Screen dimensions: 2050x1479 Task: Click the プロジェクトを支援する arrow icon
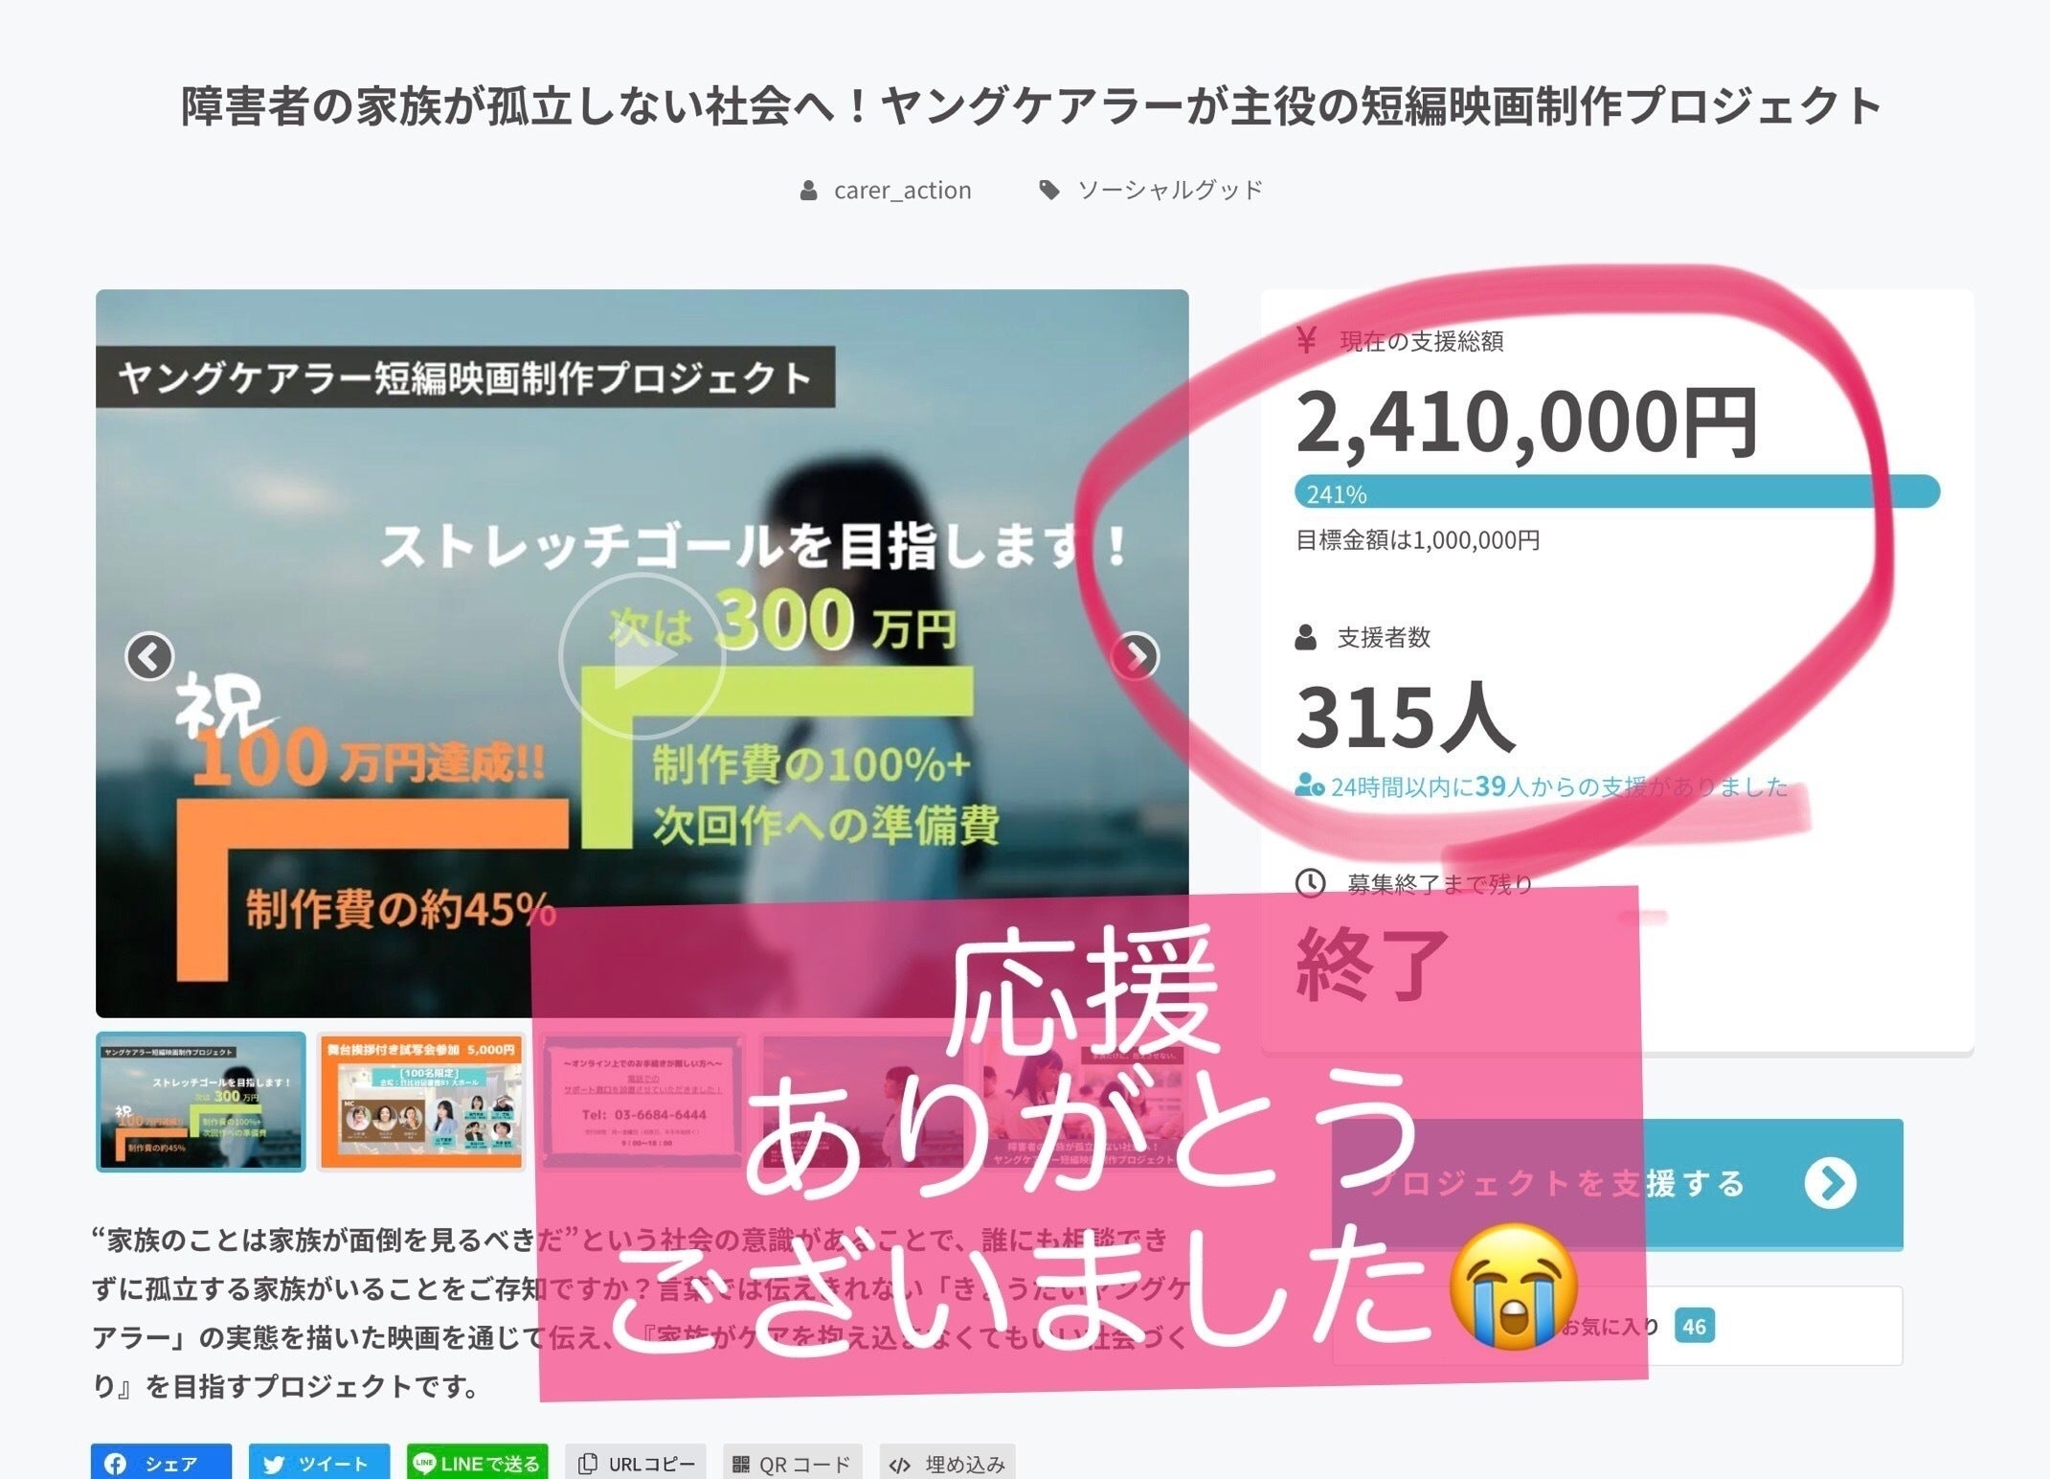(x=1830, y=1183)
